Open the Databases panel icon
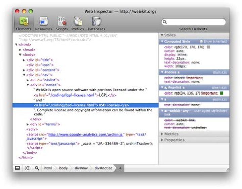Screen dimensions: 242x189 [96, 21]
